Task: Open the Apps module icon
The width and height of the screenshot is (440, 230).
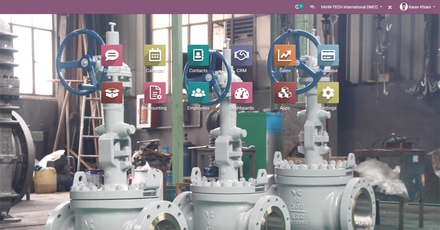Action: tap(284, 93)
